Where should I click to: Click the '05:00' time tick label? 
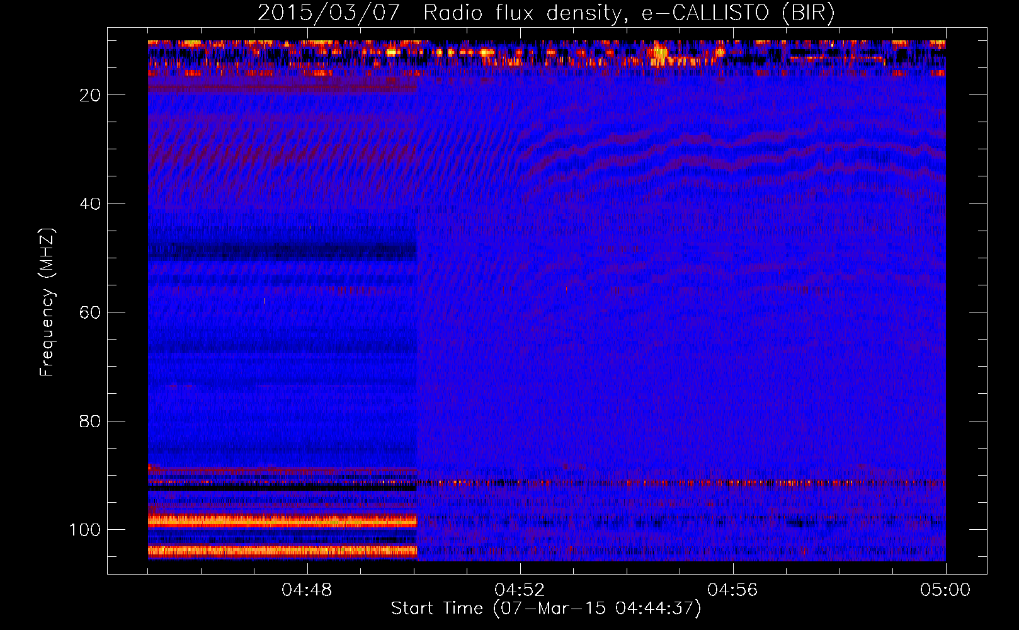pos(945,590)
